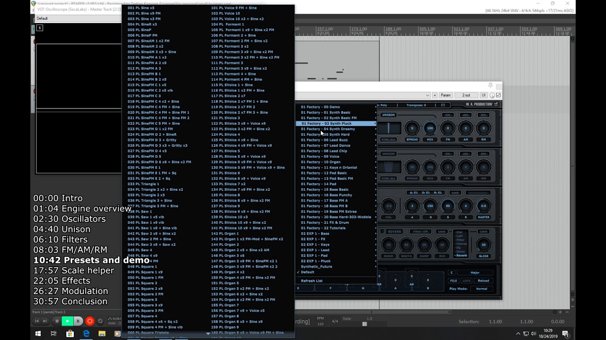Click the plus button beside the preset dropdown
606x340 pixels.
[x=435, y=95]
